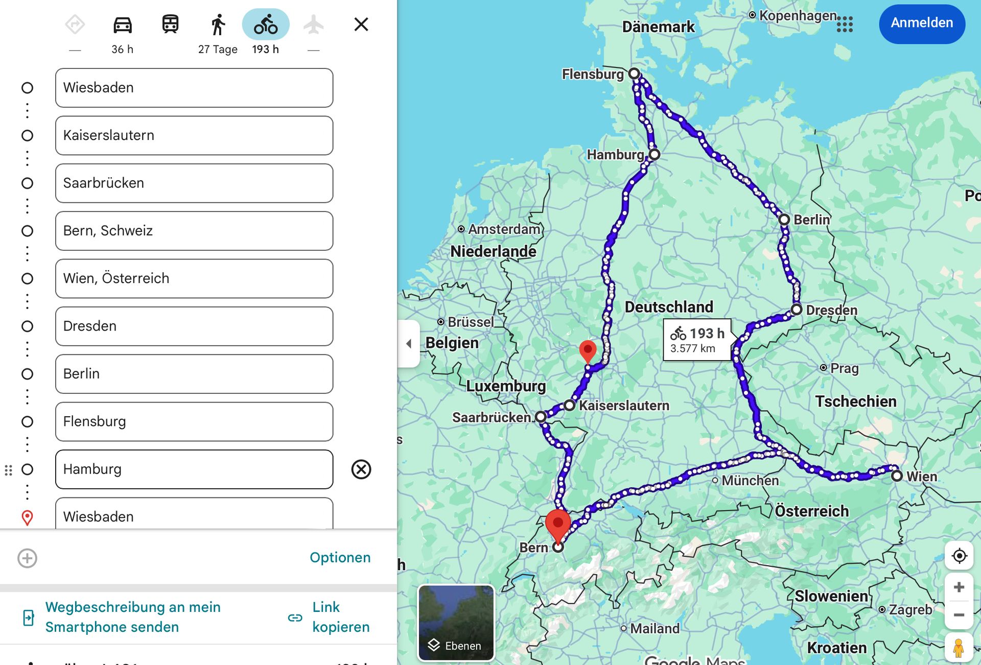
Task: Open the Ebenen map layers thumbnail
Action: pyautogui.click(x=456, y=623)
